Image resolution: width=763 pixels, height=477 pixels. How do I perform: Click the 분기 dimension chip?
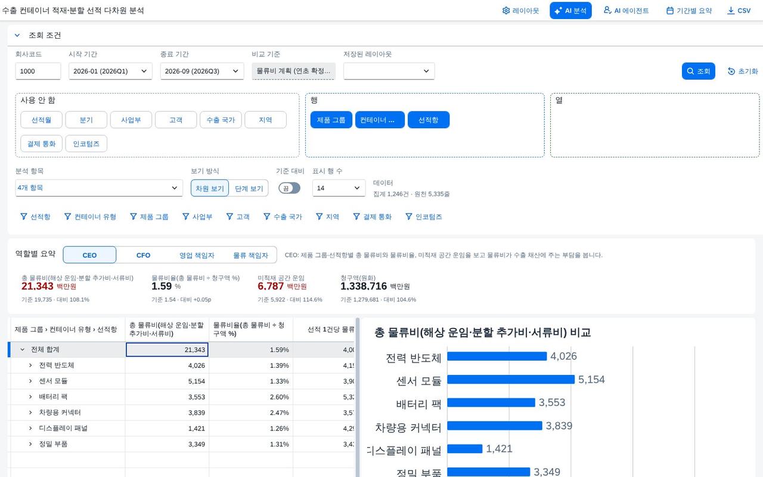(x=86, y=120)
